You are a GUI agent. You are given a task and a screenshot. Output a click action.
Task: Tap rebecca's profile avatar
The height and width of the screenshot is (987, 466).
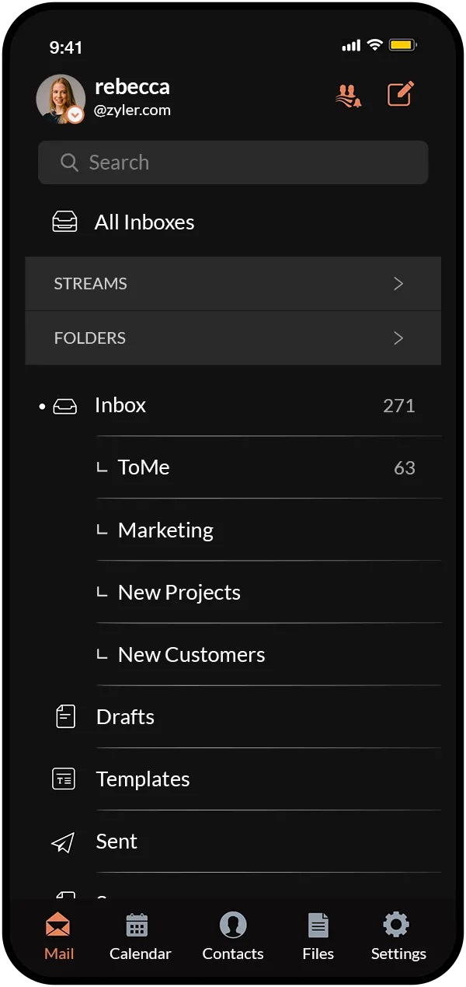pyautogui.click(x=58, y=97)
